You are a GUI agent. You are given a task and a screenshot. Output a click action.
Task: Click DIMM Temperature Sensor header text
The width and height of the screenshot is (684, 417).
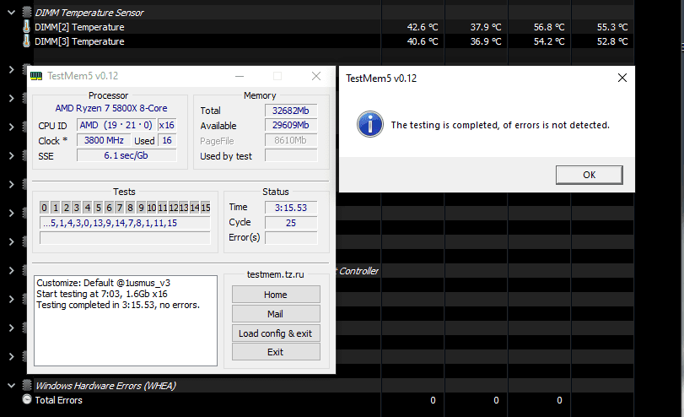(89, 13)
